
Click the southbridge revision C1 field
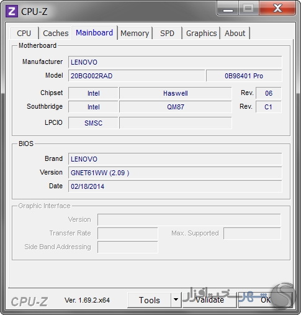[269, 107]
